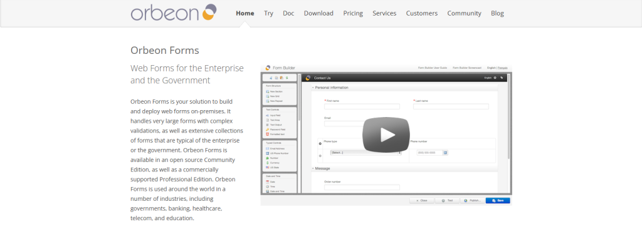Collapse the Message section

[313, 169]
